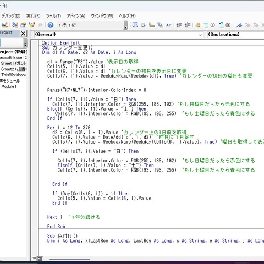Select ThisWorkbook in project tree
264x264 pixels.
[x=14, y=75]
